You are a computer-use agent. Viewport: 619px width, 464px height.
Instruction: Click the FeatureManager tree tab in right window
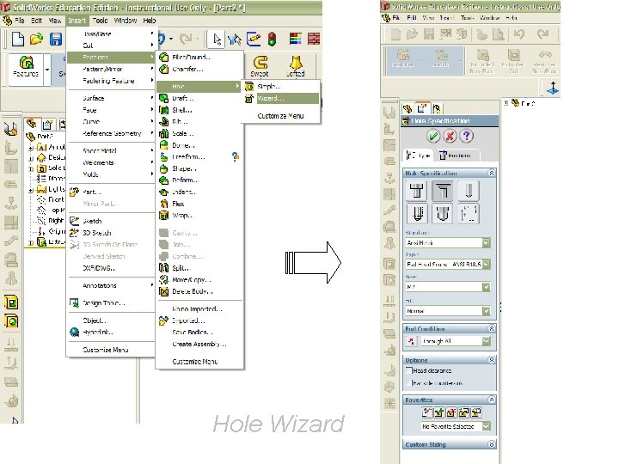[x=408, y=108]
